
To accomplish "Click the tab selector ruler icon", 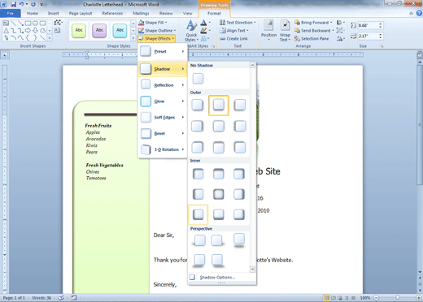I will [x=5, y=55].
